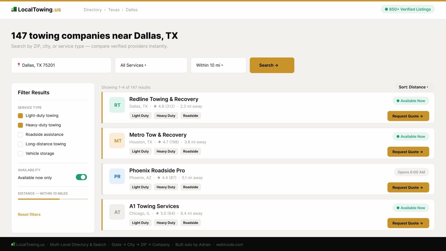Click Heavy Duty tag on Metro Tow
Image resolution: width=446 pixels, height=251 pixels.
(x=166, y=151)
